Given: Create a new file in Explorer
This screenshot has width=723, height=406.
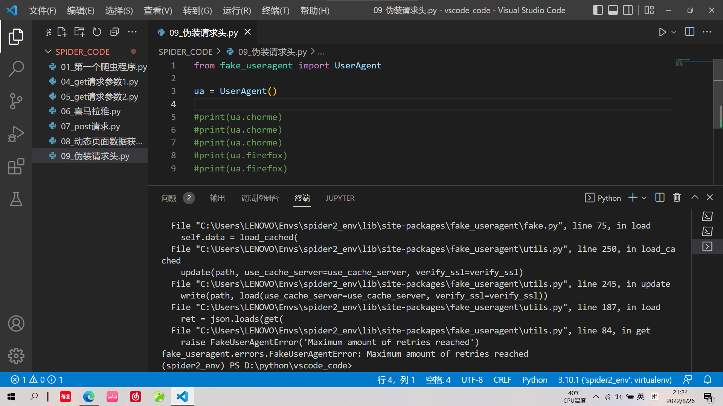Looking at the screenshot, I should pyautogui.click(x=62, y=32).
